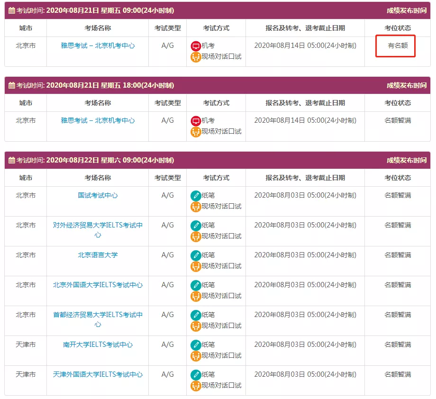This screenshot has width=436, height=399.
Task: Open 天津外国语大学IELTS考试中心 link
Action: point(98,375)
